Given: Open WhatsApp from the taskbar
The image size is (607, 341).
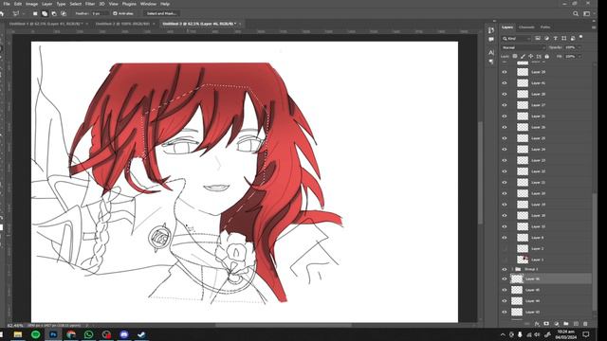Looking at the screenshot, I should click(88, 334).
